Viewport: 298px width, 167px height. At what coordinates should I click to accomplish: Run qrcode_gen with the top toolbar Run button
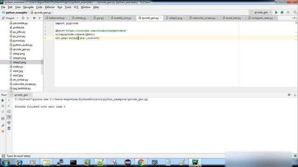coord(276,13)
